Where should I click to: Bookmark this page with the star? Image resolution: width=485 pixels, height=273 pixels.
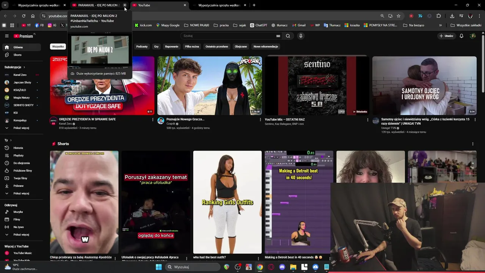point(399,16)
